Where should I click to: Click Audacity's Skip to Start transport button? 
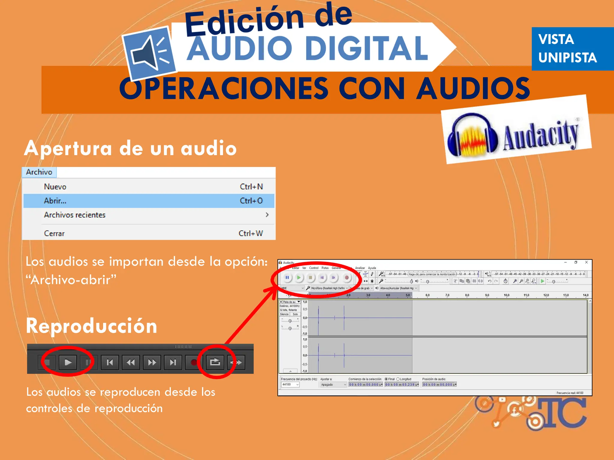pyautogui.click(x=322, y=278)
